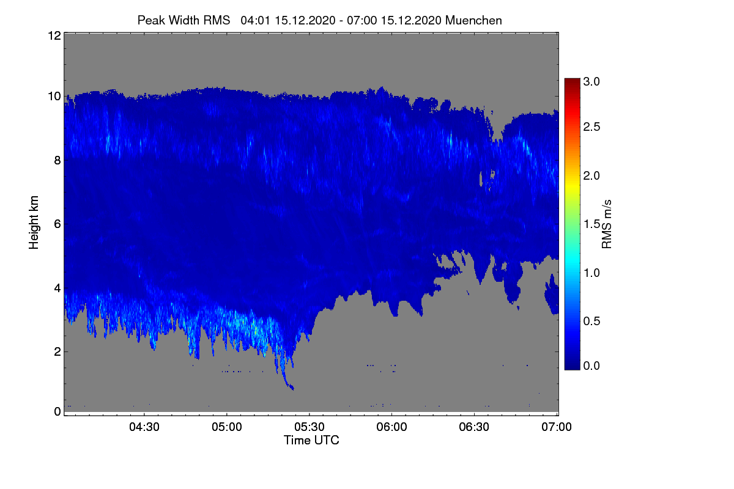
Task: Click the lowest precipitation streak tip near 05:25
Action: click(x=292, y=388)
